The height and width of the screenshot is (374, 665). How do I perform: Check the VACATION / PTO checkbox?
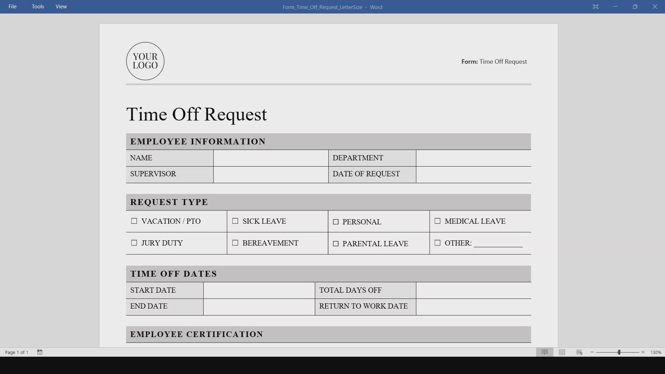(x=134, y=221)
